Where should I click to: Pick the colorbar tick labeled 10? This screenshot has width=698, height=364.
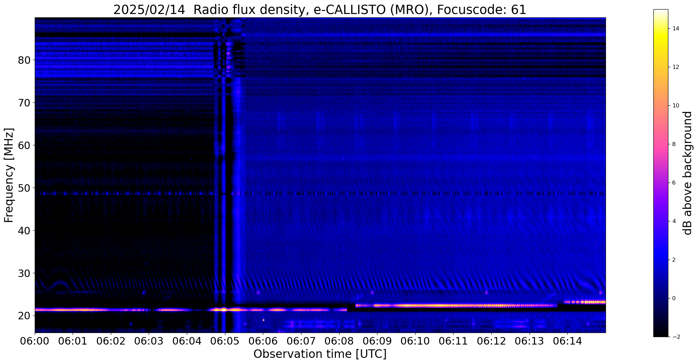pos(676,105)
